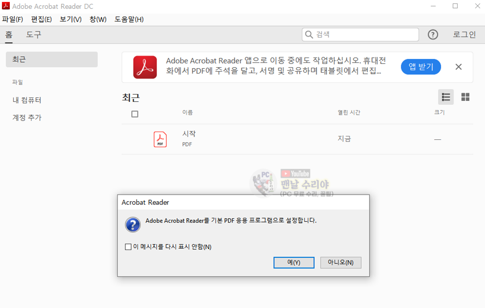Sort by the 크기 column header
Screen dimensions: 485x308
tap(439, 113)
